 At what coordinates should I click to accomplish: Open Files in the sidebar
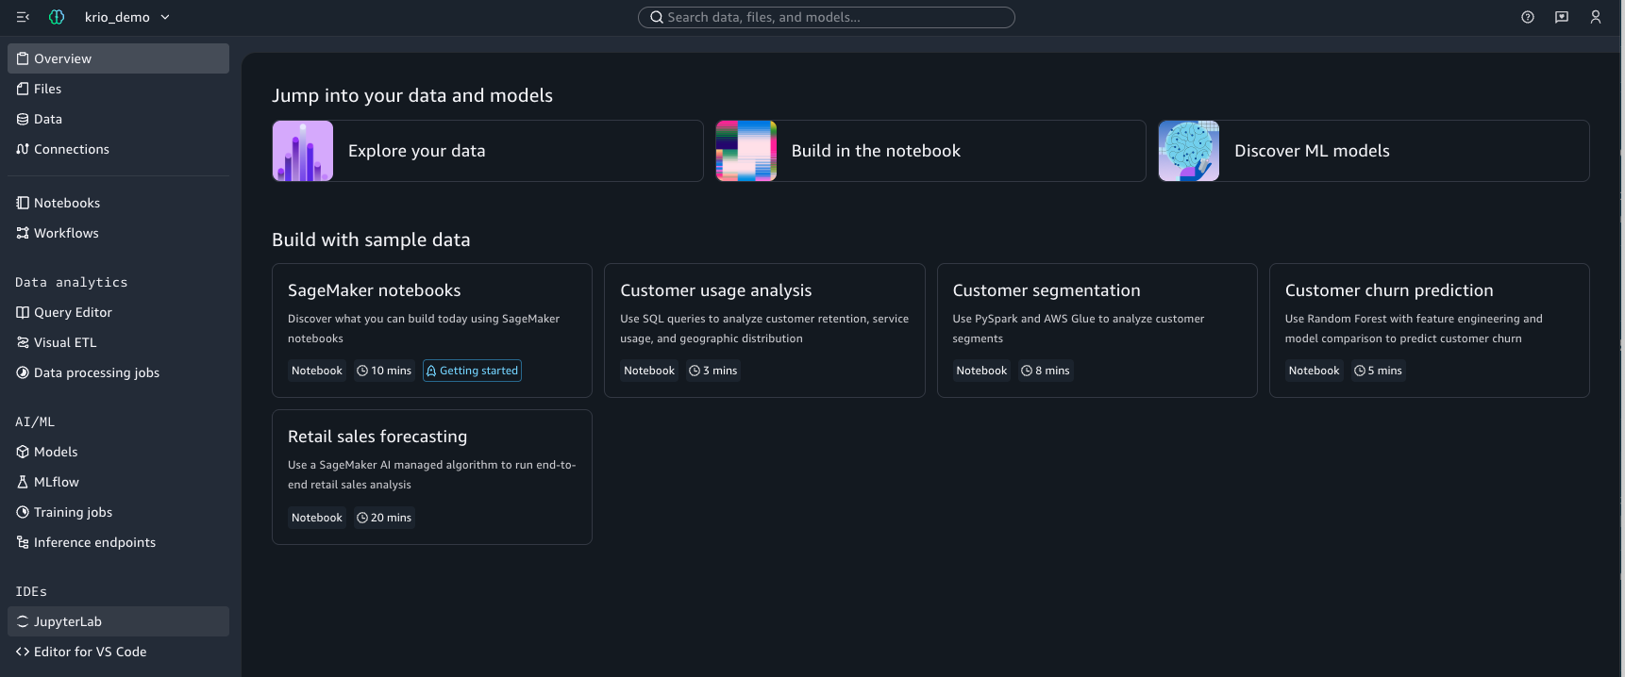[x=118, y=89]
